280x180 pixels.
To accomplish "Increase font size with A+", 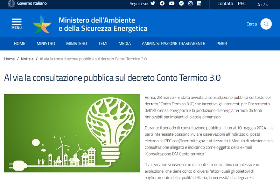I will click(x=260, y=5).
